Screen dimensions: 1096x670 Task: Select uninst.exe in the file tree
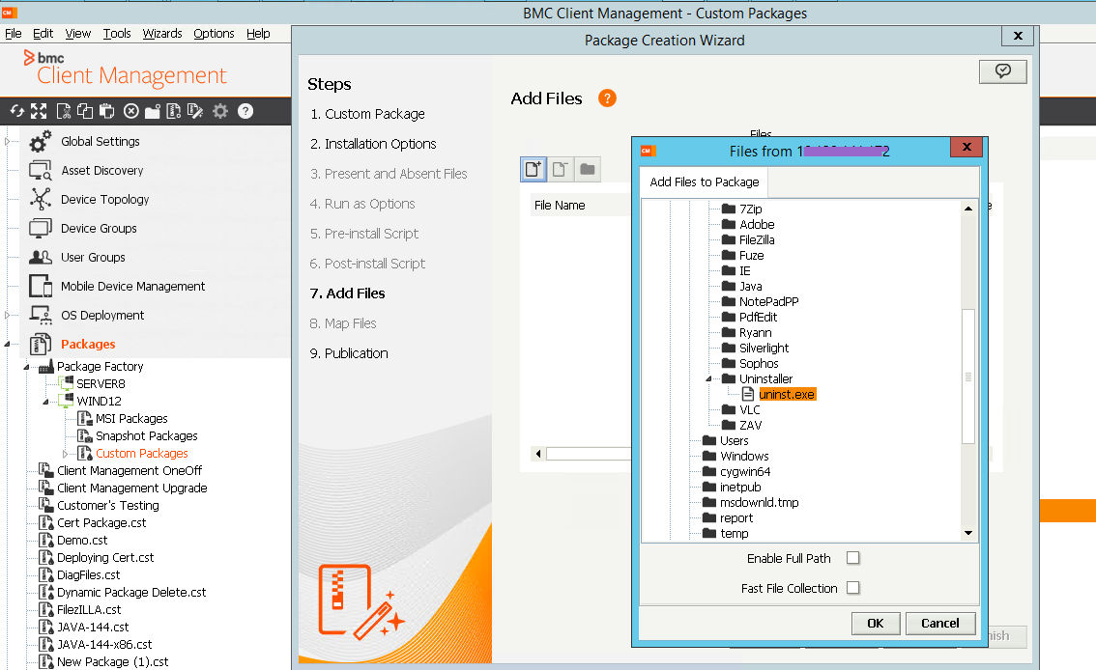787,394
